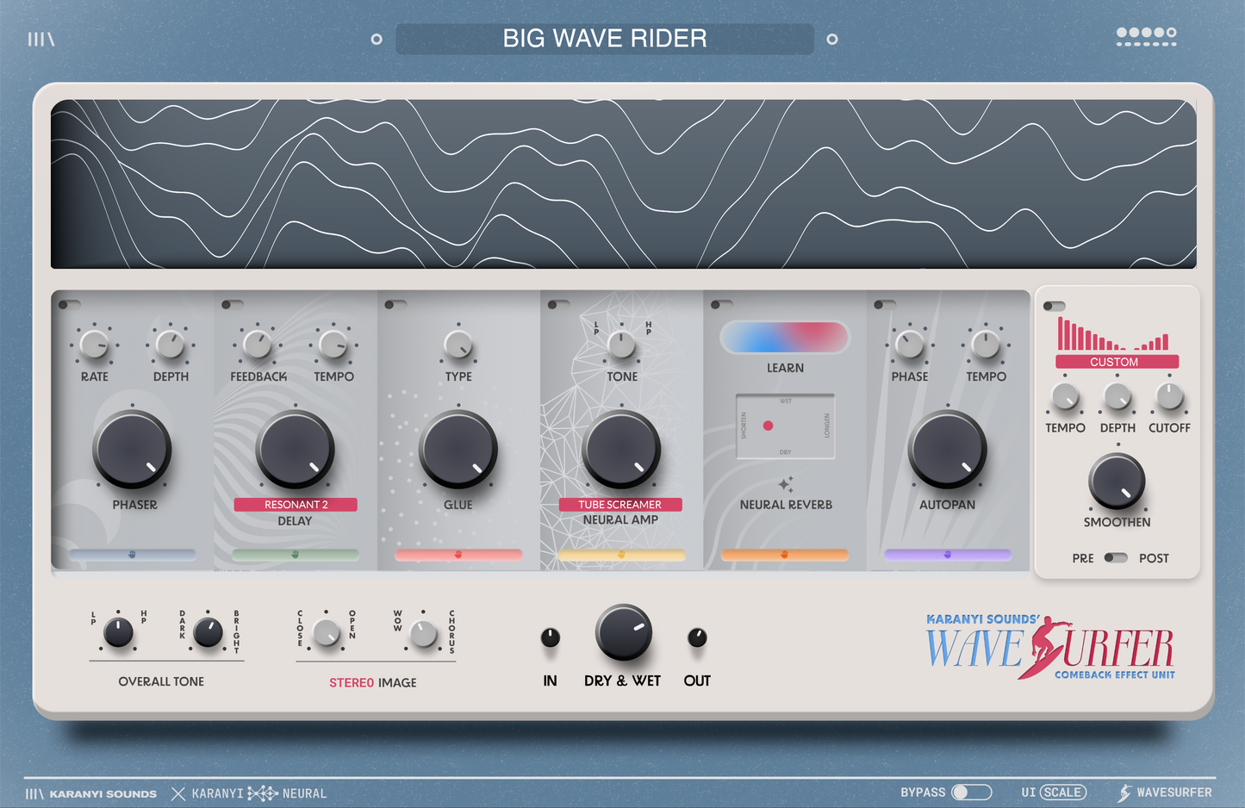Click the Karanyi Neural logo icon
The image size is (1245, 808).
262,793
